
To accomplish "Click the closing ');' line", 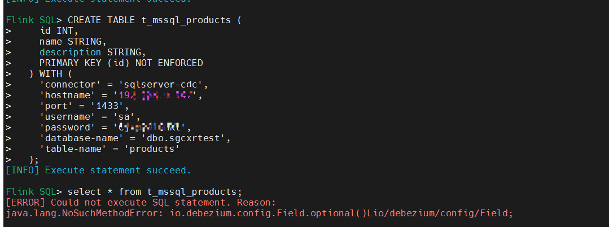I will (x=34, y=159).
